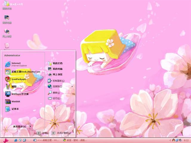Switch to 桌酷主题 - Wi... taskbar window
This screenshot has width=191, height=143.
46,140
